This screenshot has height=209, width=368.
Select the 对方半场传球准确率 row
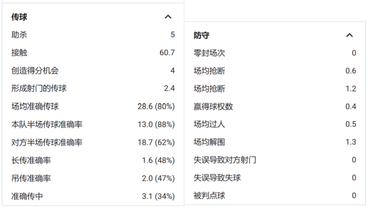click(x=47, y=142)
